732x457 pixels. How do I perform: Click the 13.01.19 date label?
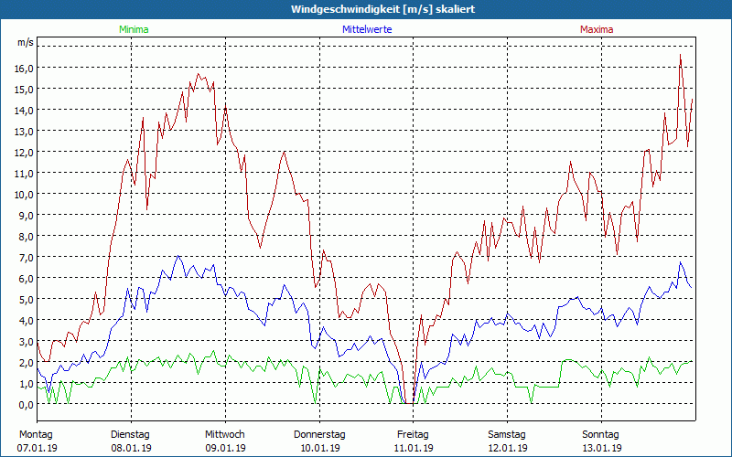602,448
